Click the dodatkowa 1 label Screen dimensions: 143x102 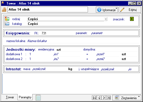(x=14, y=54)
